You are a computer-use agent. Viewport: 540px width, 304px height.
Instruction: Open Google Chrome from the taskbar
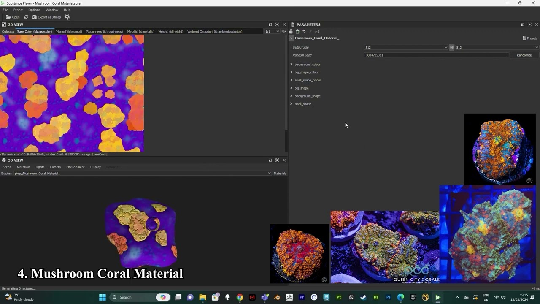[240, 297]
